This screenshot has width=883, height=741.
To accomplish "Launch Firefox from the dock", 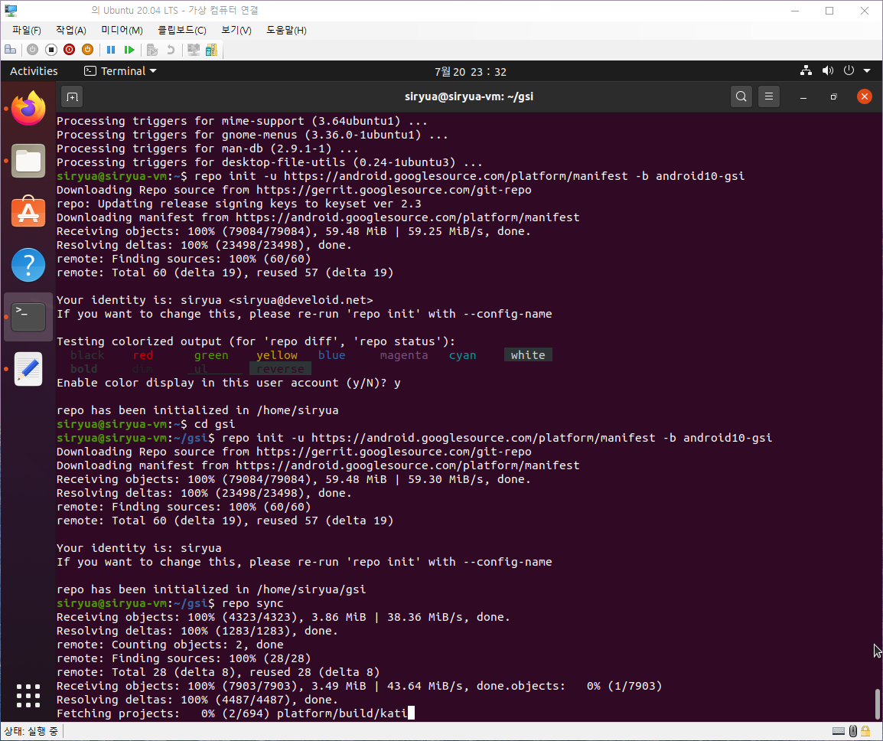I will (28, 108).
